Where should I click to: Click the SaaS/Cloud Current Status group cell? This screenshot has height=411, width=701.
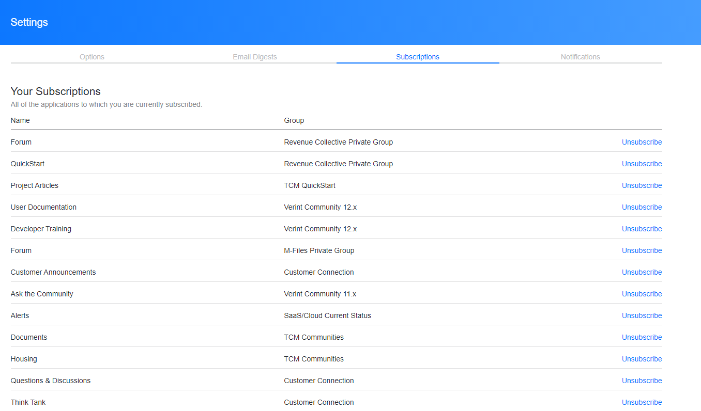pos(327,315)
